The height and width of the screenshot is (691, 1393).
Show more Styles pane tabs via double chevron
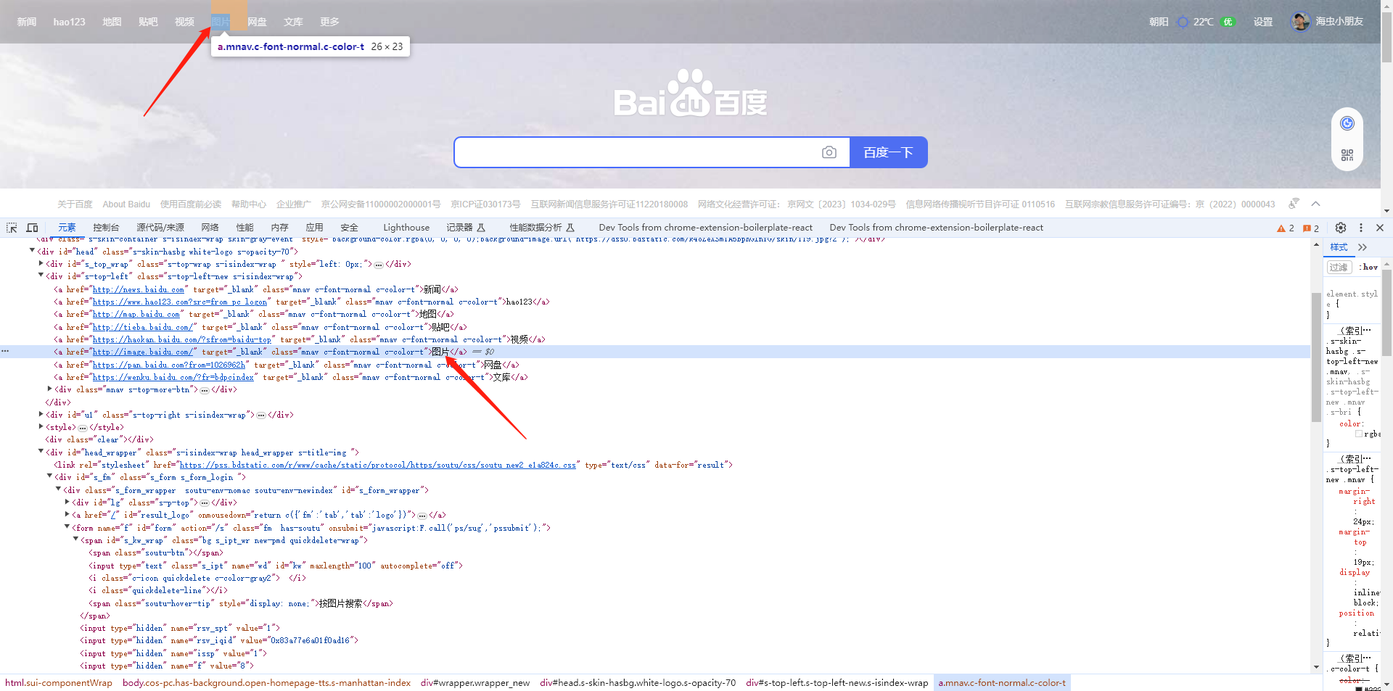[x=1363, y=247]
